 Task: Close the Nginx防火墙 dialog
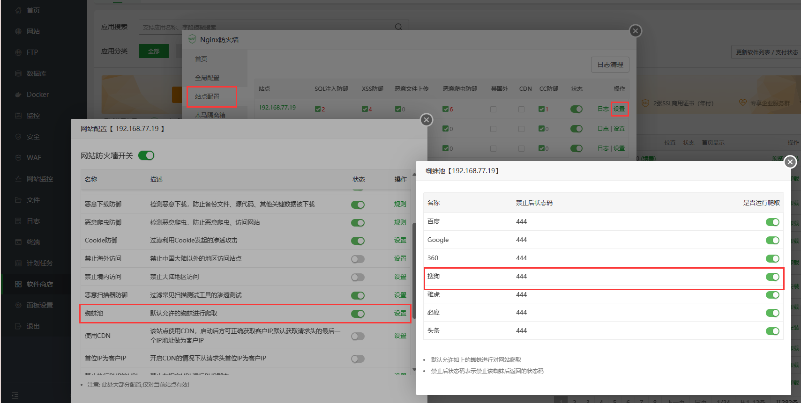click(635, 31)
